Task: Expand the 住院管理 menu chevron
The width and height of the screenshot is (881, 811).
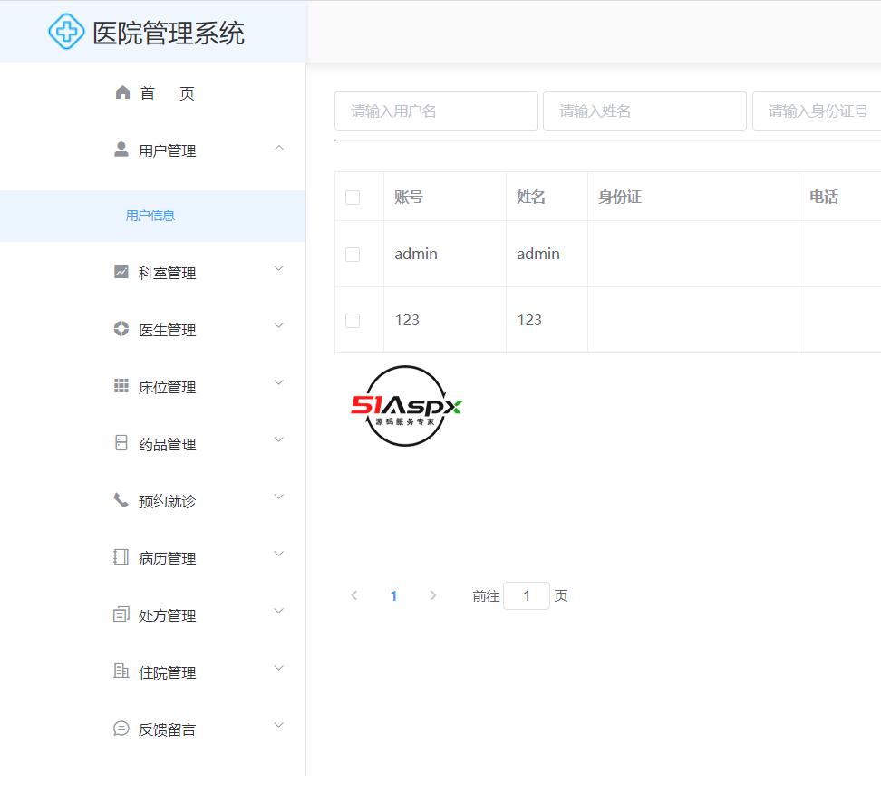Action: coord(278,669)
